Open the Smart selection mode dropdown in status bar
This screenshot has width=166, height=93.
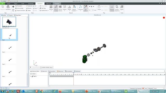click(164, 88)
